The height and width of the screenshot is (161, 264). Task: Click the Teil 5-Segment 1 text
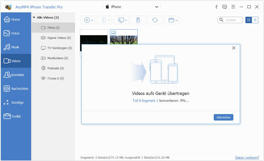pyautogui.click(x=145, y=100)
